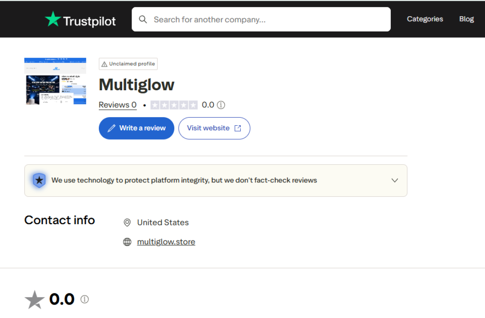Screen dimensions: 485x318
Task: Click the large gray star icon
Action: point(34,300)
